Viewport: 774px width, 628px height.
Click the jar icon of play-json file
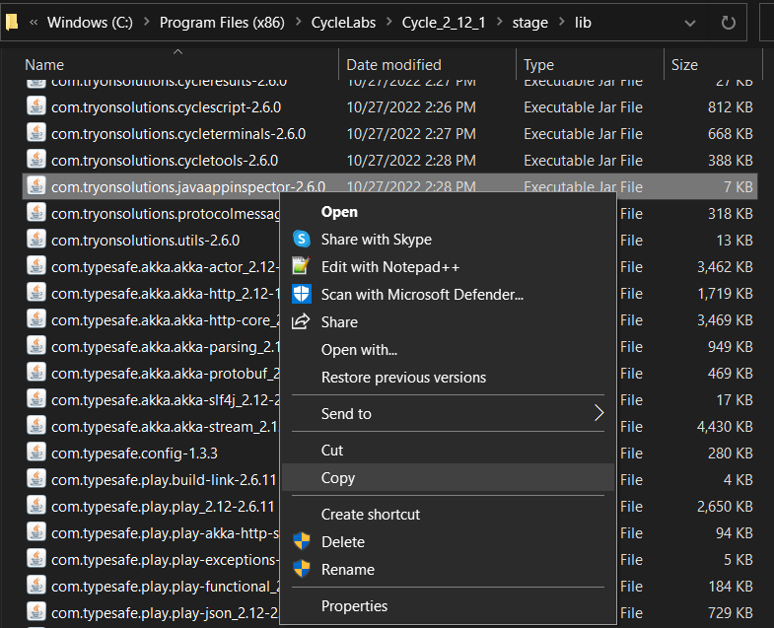coord(36,612)
